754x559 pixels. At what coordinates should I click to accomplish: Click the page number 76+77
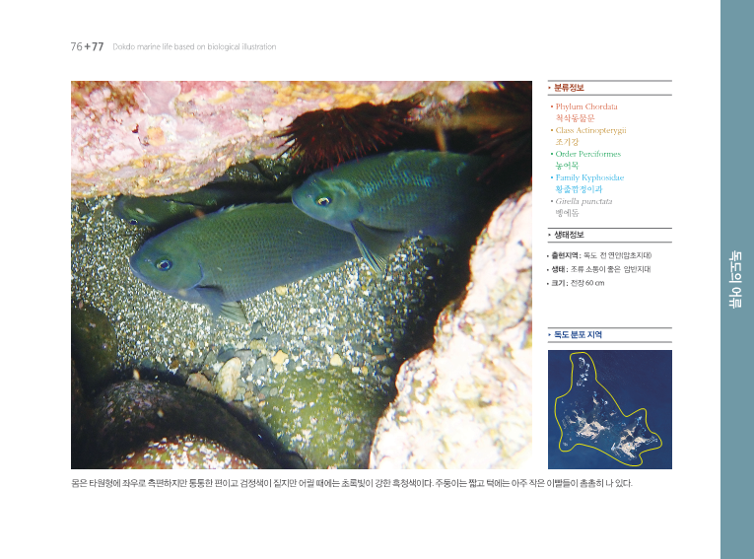[87, 46]
